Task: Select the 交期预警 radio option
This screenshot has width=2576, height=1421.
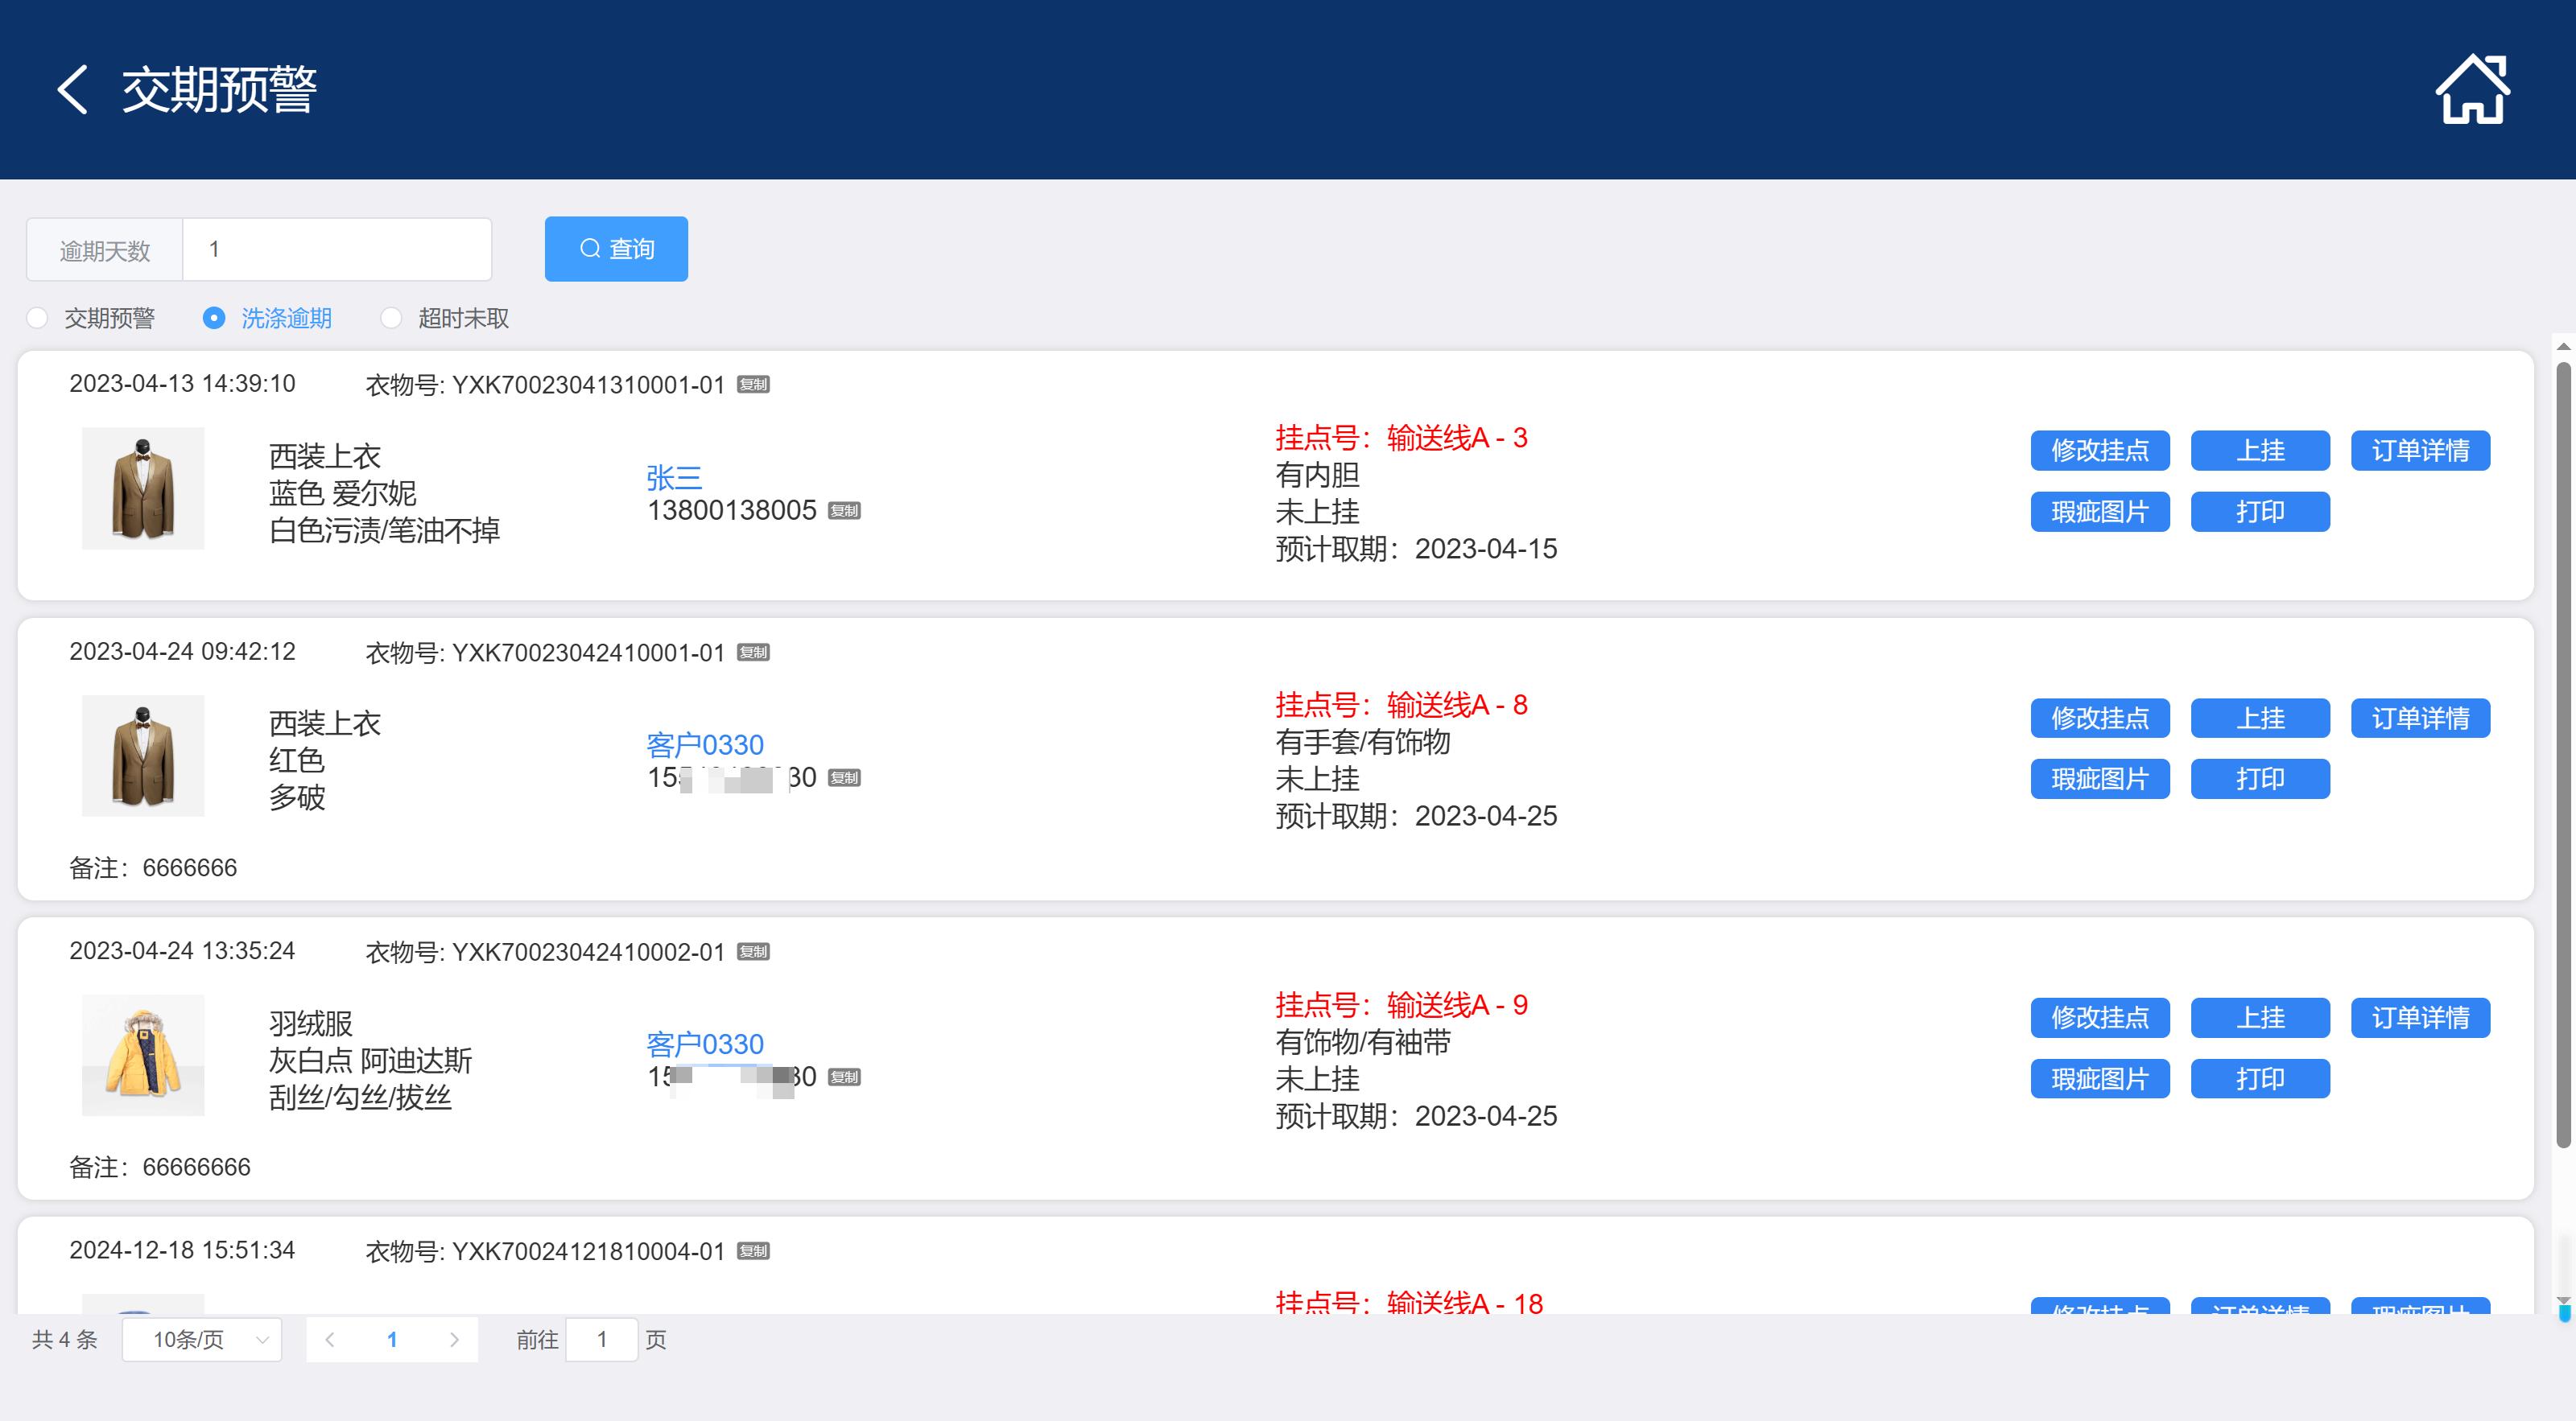Action: 38,318
